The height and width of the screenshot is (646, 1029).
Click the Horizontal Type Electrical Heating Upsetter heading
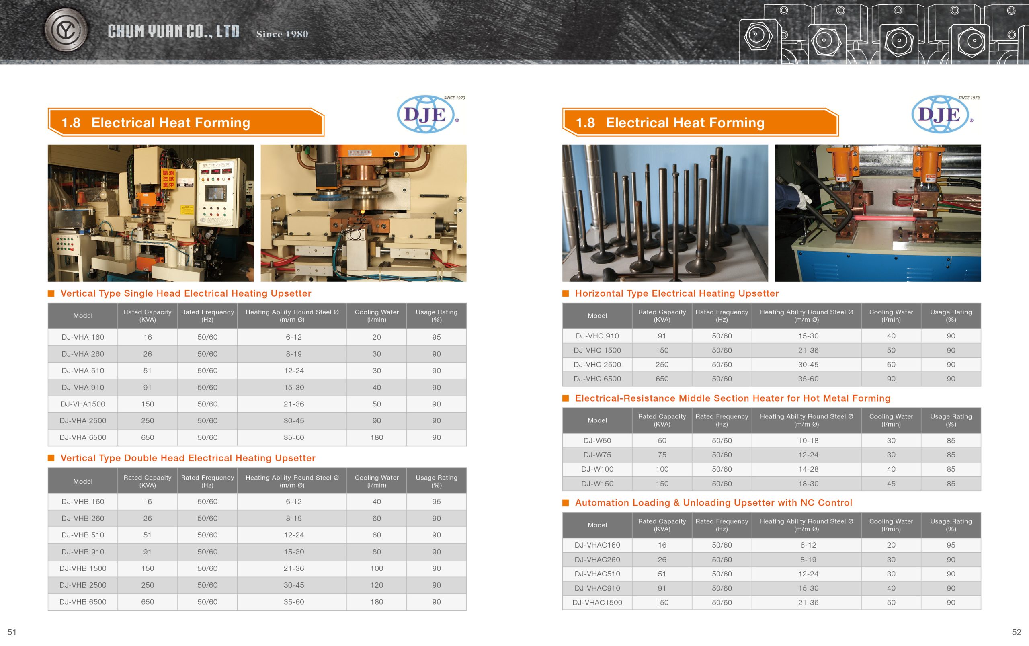tap(677, 293)
